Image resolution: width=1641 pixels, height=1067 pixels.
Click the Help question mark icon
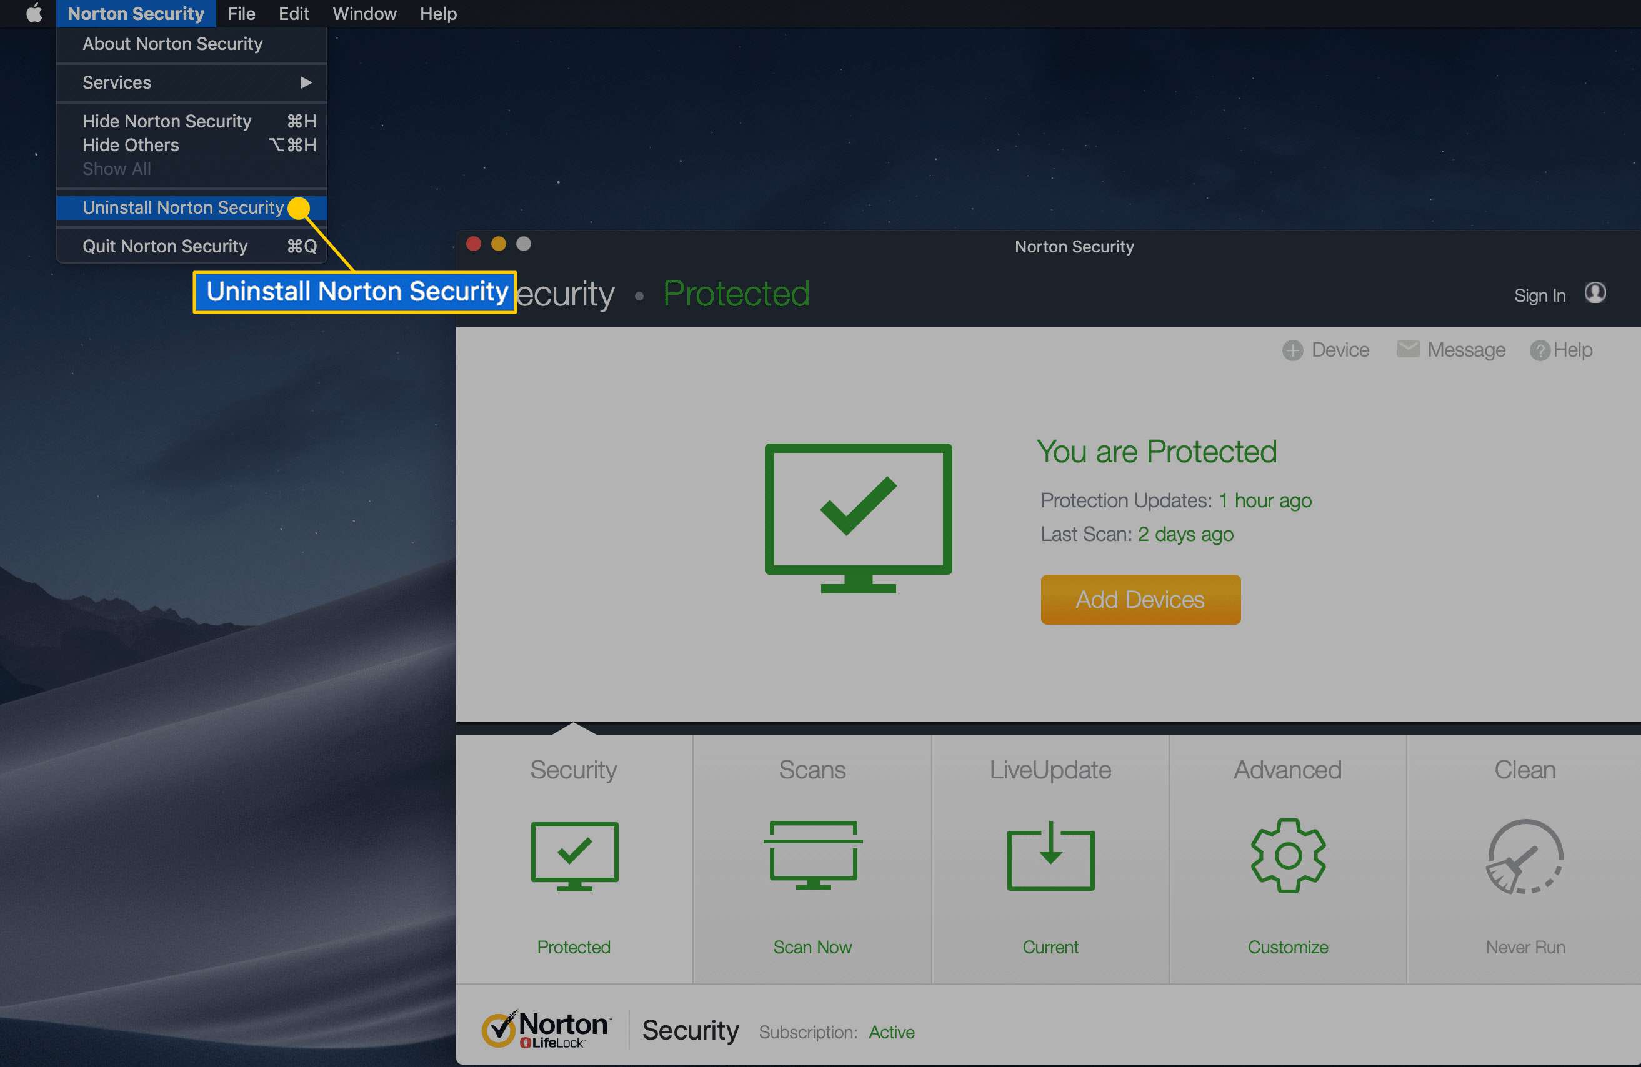click(x=1537, y=352)
